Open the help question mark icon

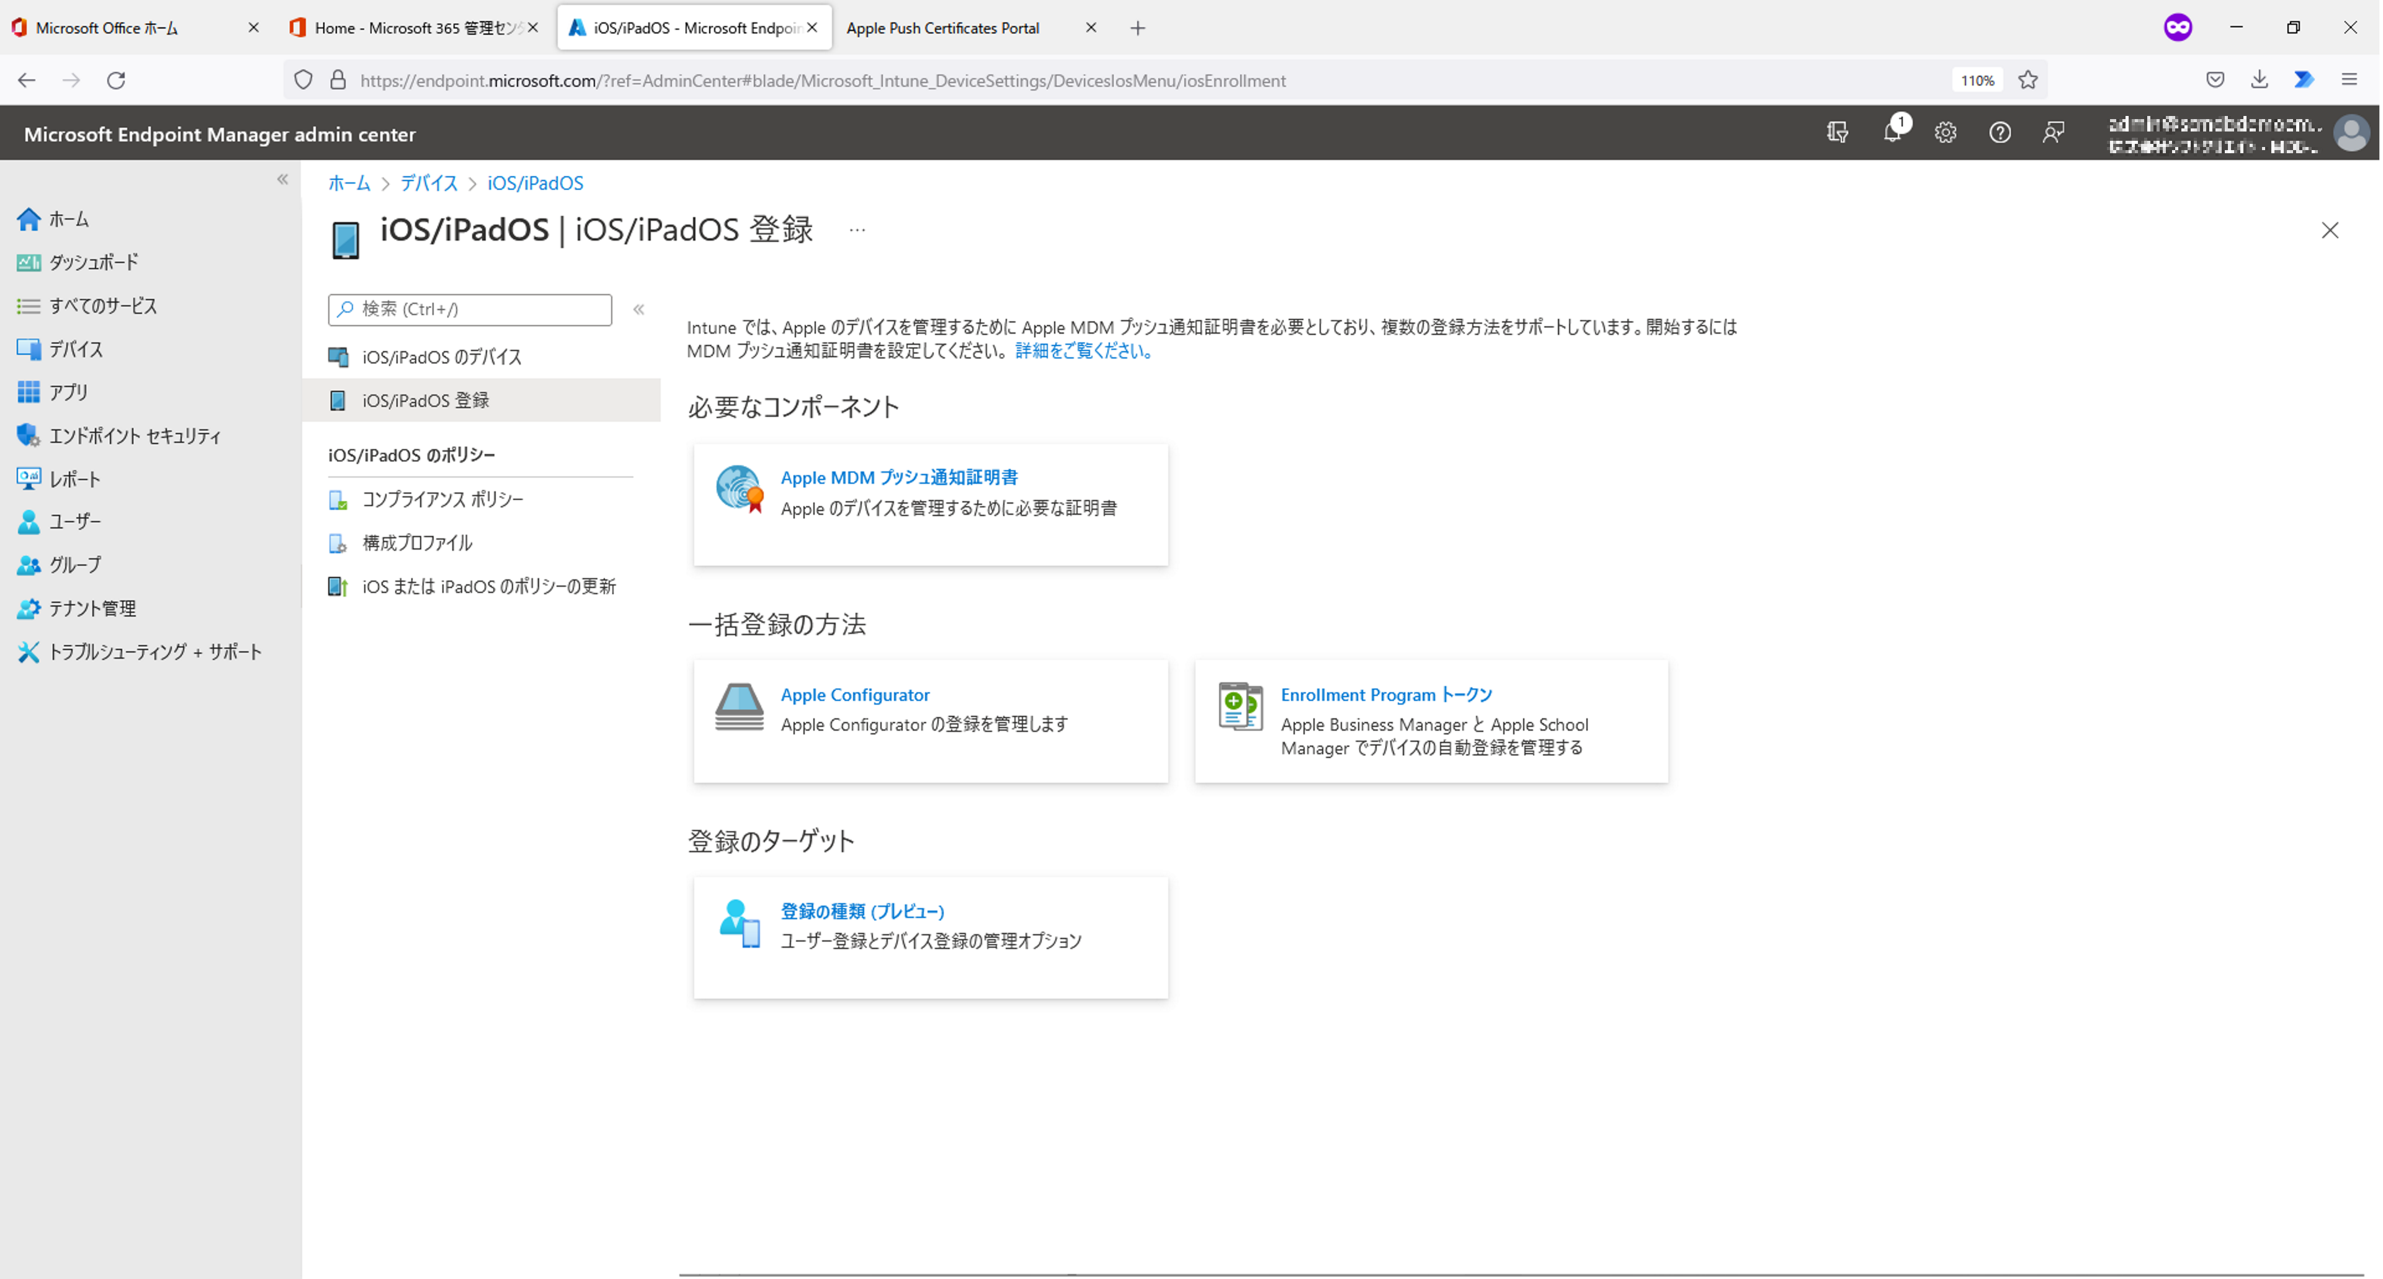(x=2000, y=132)
